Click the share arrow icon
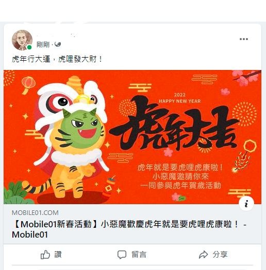Screen dimensions: 266x270 coord(204,255)
